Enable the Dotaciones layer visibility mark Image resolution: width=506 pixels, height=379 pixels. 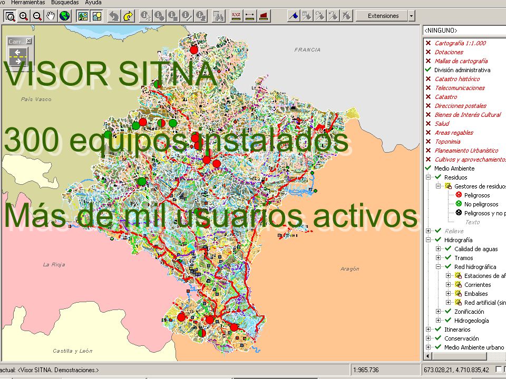click(x=428, y=52)
